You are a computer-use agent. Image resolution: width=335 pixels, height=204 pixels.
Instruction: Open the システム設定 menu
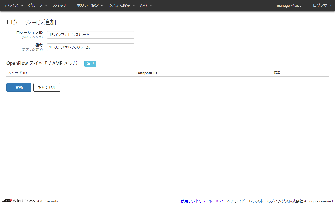[121, 5]
